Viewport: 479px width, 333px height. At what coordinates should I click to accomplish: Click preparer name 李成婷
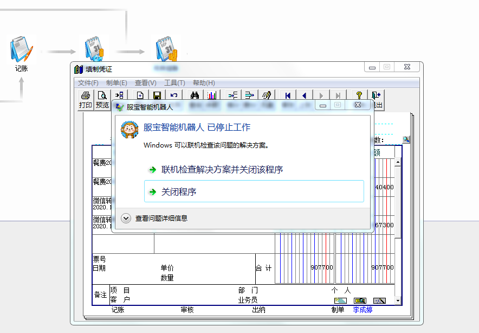click(363, 310)
